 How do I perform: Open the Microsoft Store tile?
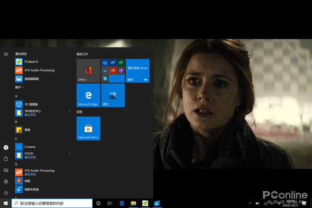coord(88,128)
